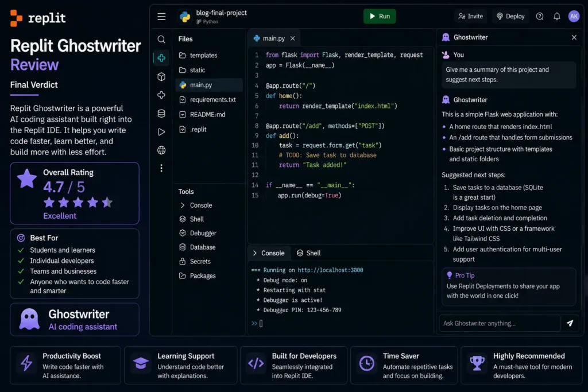
Task: Click the Time Saver card
Action: [404, 366]
